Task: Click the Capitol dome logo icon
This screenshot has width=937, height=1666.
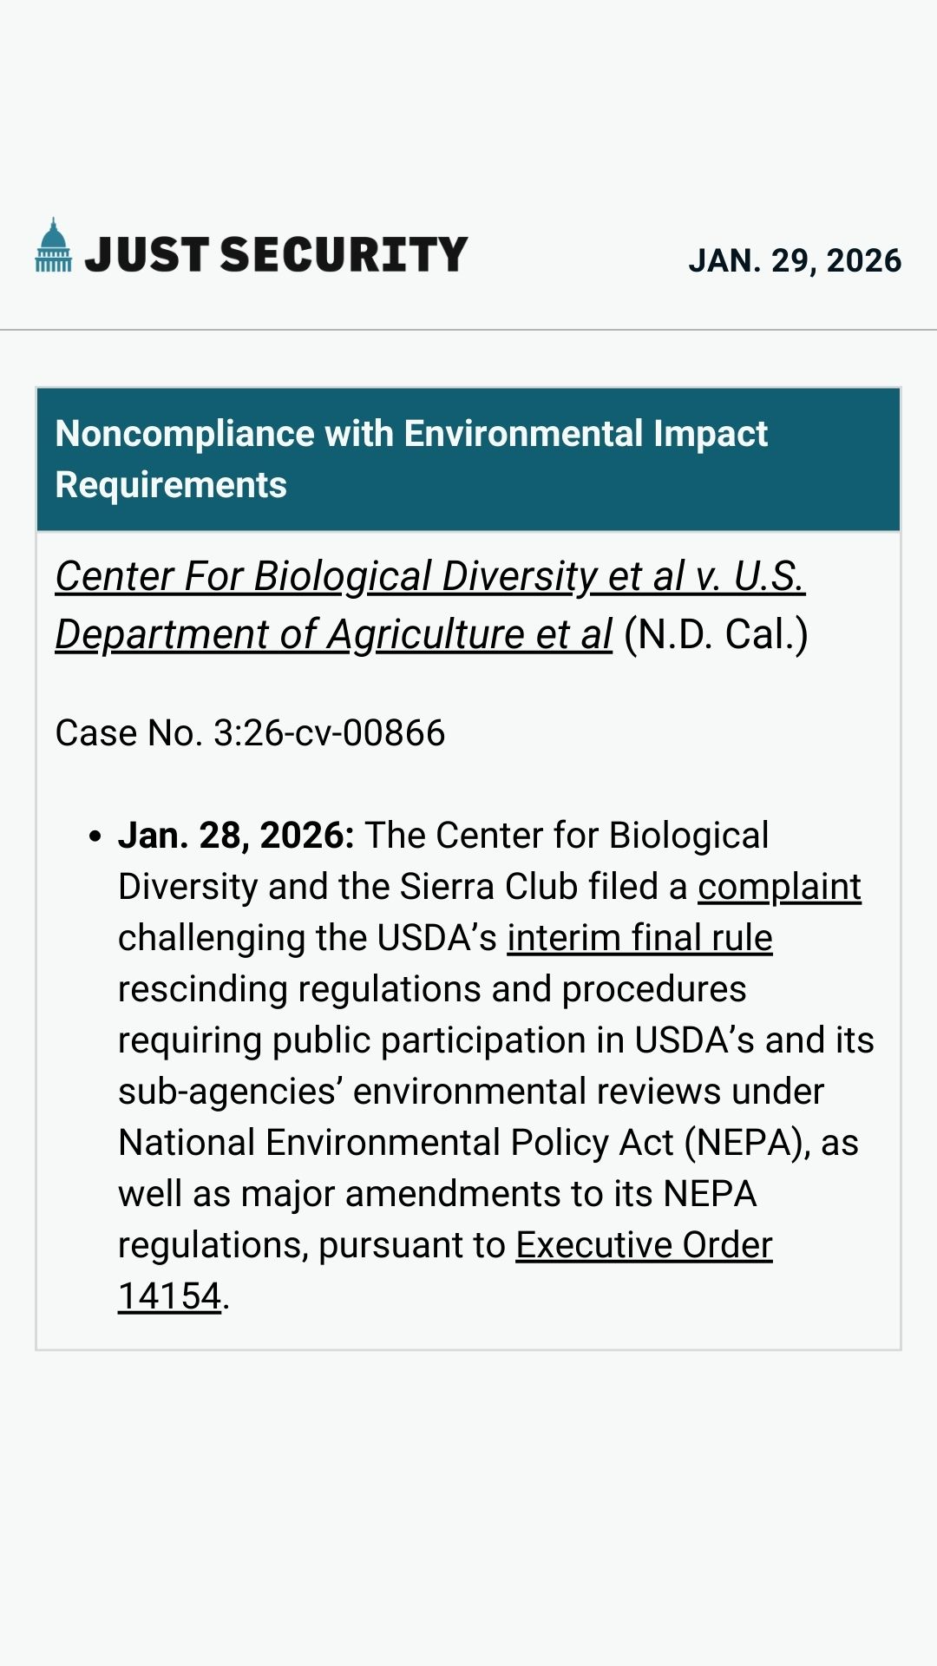Action: click(x=54, y=246)
